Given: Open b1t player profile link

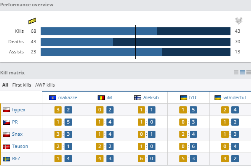Looking at the screenshot, I should 193,97.
